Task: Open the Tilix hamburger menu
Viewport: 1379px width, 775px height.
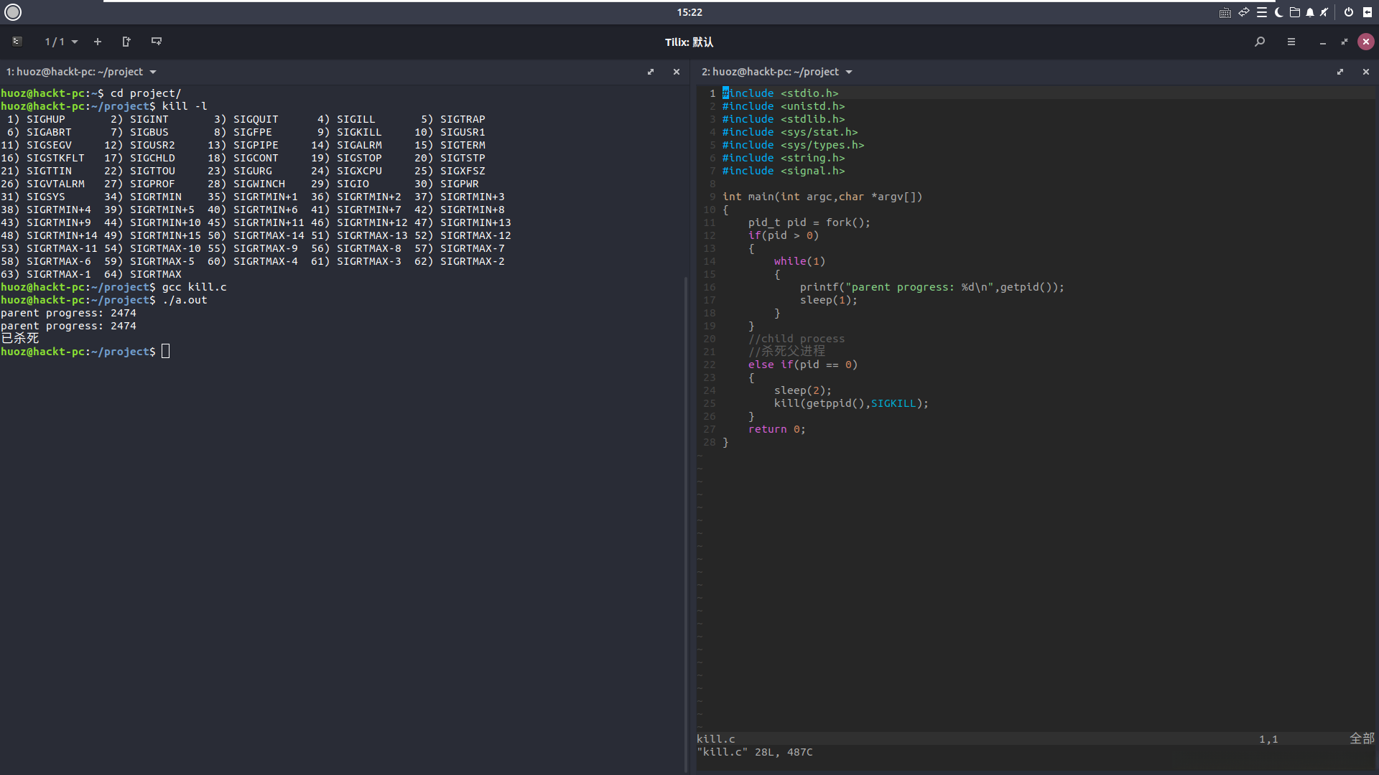Action: [x=1291, y=42]
